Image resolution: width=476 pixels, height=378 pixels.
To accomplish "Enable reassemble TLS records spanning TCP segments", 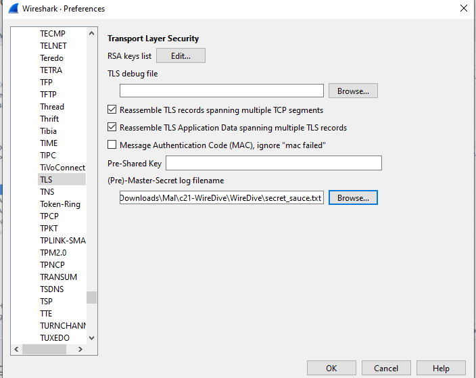I will point(112,110).
